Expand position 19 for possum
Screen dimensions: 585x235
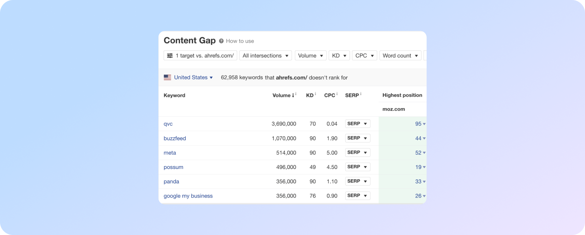[x=420, y=167]
